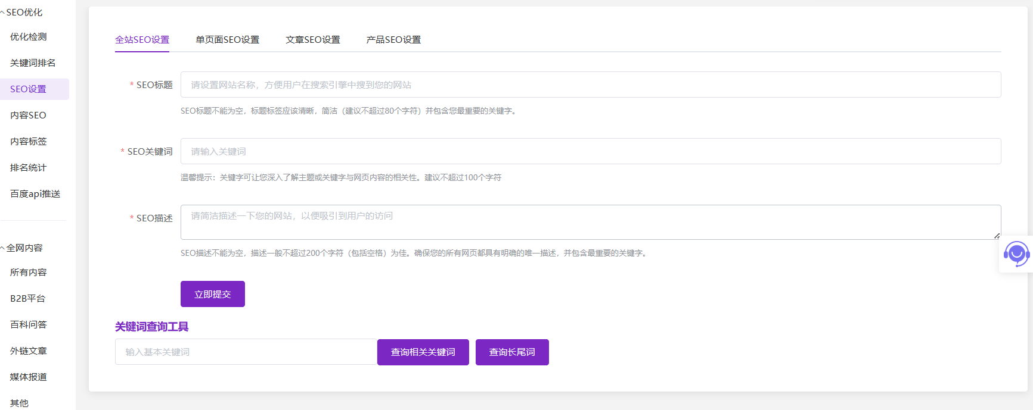Switch to 单页面SEO设置 tab

point(227,40)
